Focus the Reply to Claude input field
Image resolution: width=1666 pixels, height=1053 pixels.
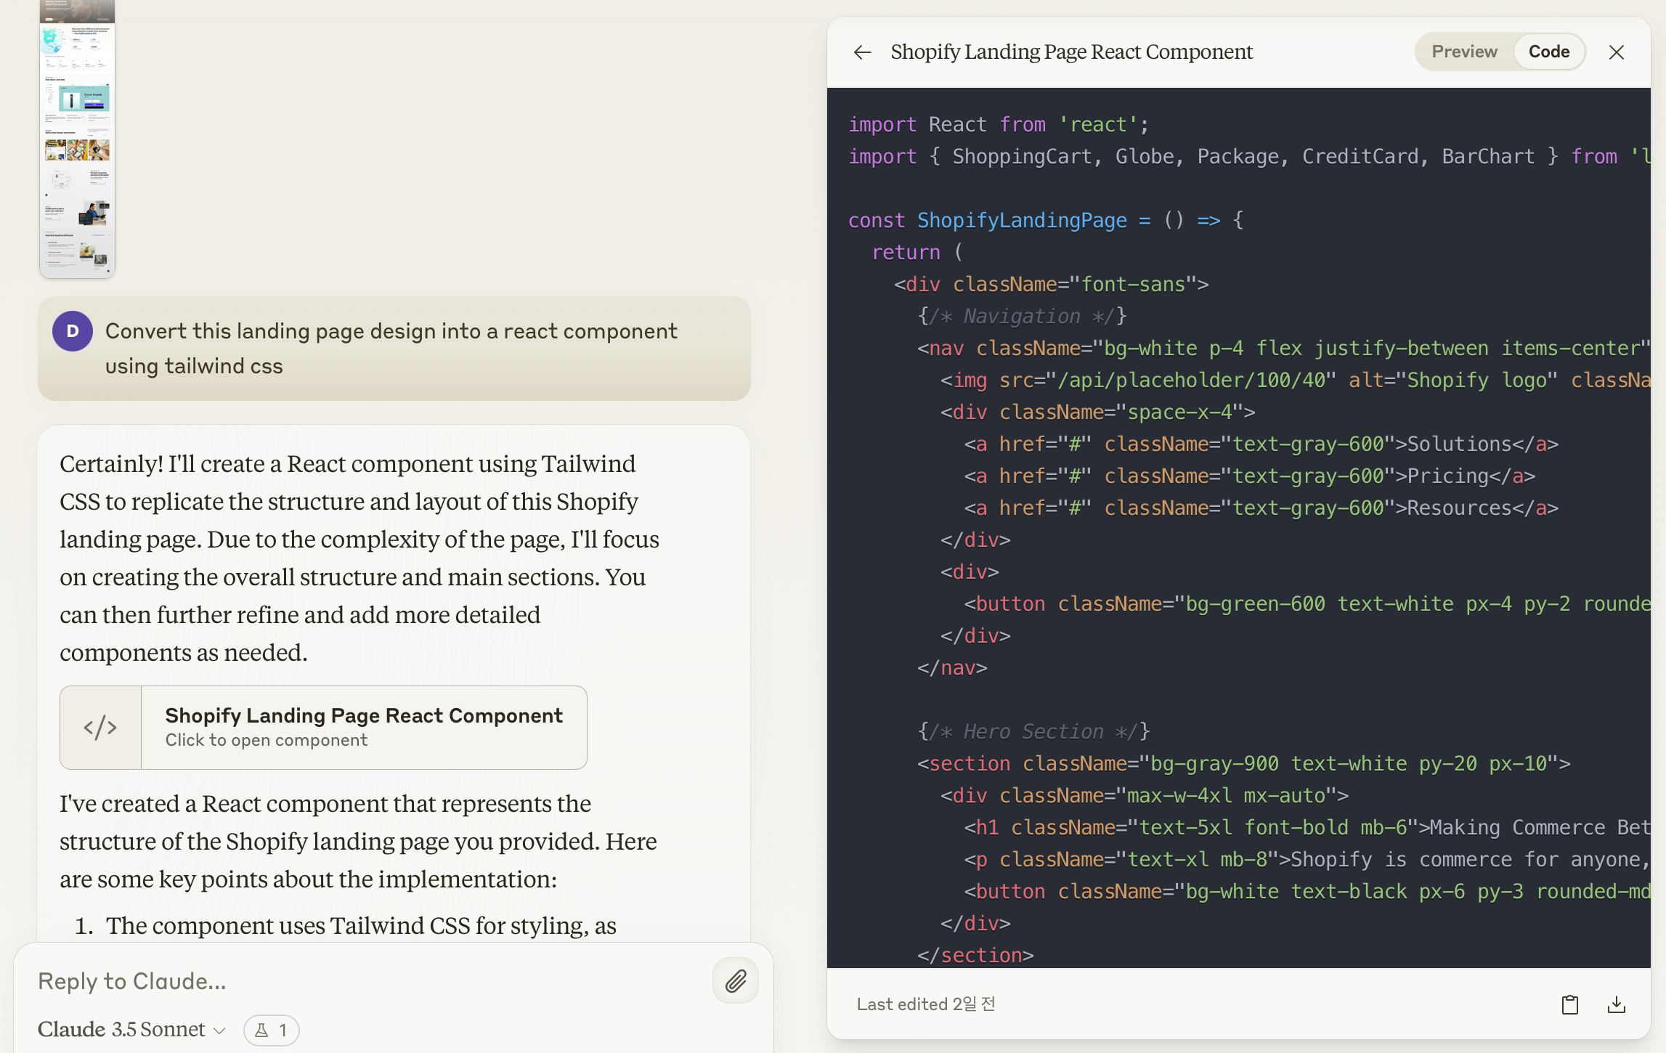(x=363, y=981)
